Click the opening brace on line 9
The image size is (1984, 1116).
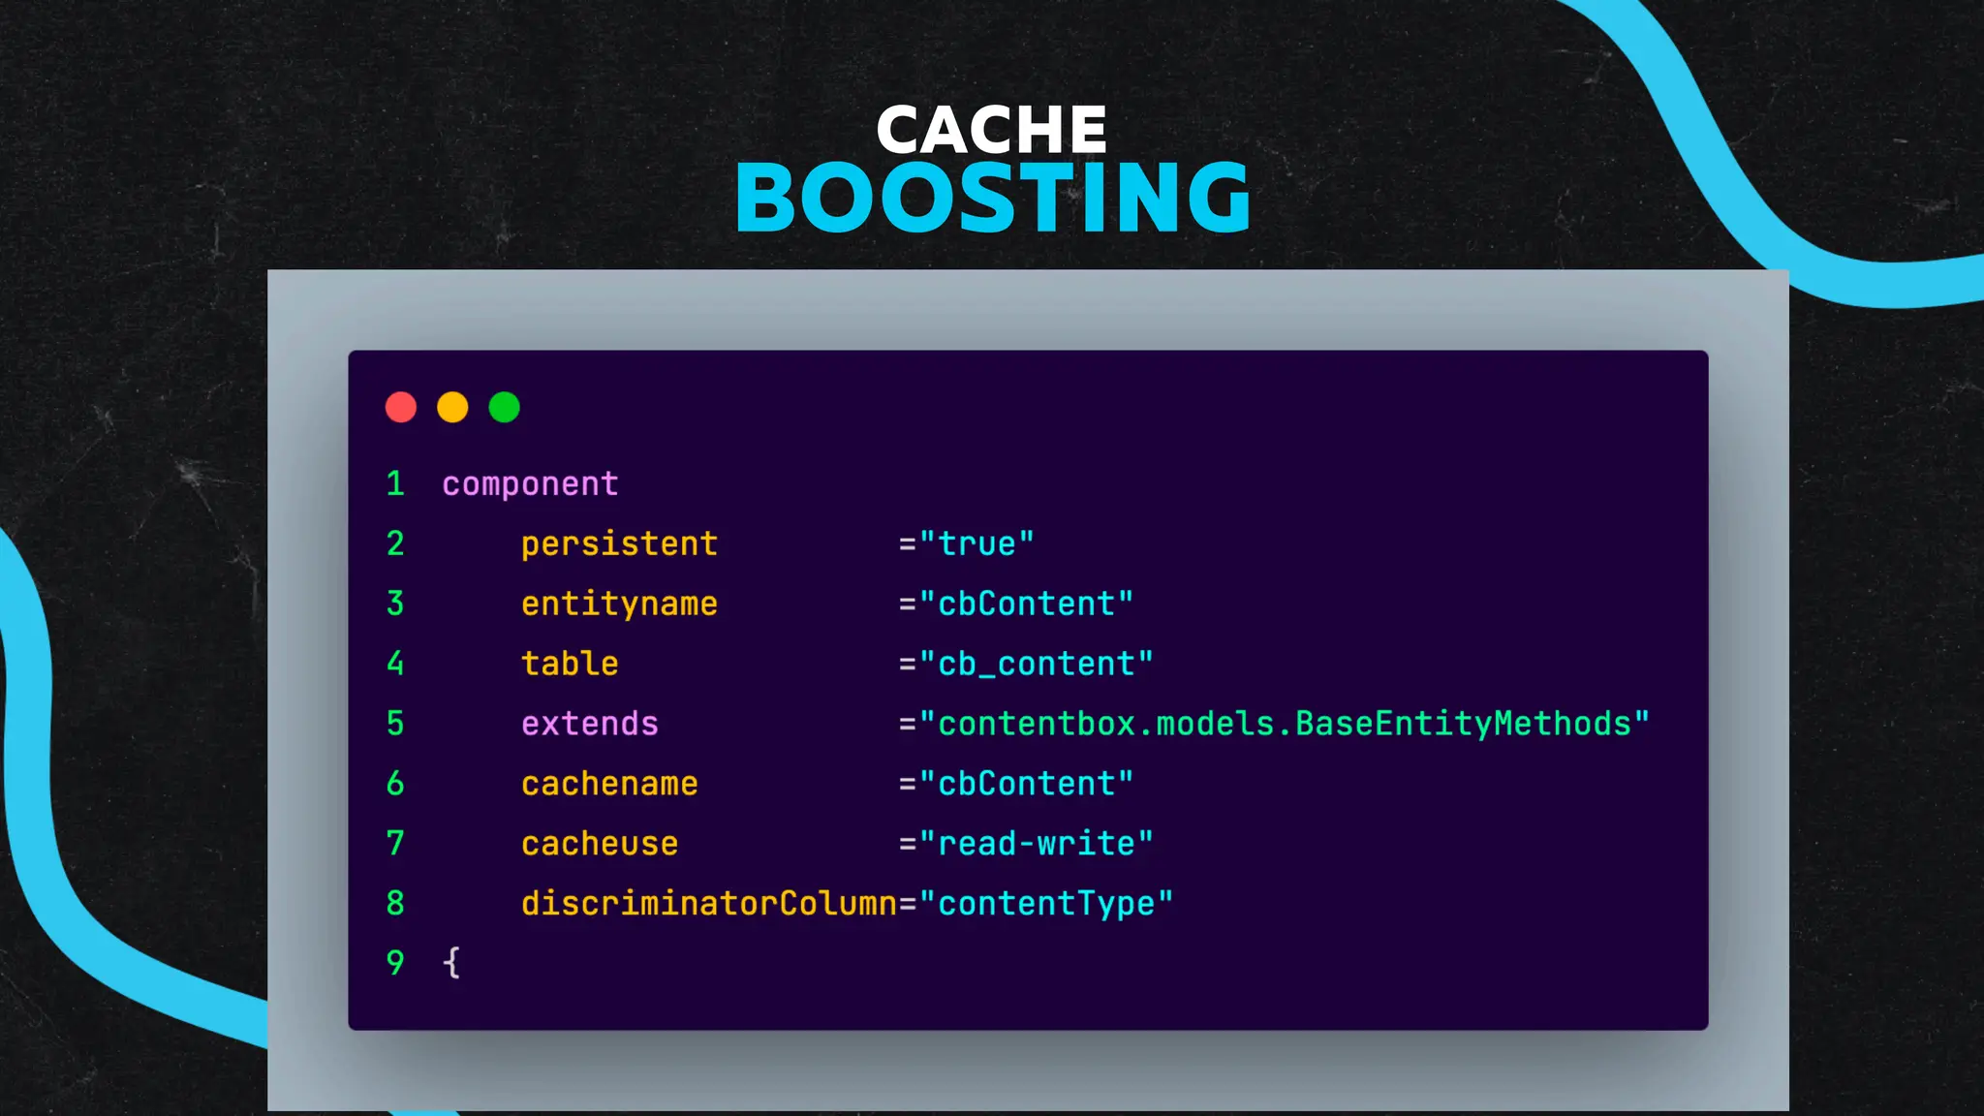point(451,963)
